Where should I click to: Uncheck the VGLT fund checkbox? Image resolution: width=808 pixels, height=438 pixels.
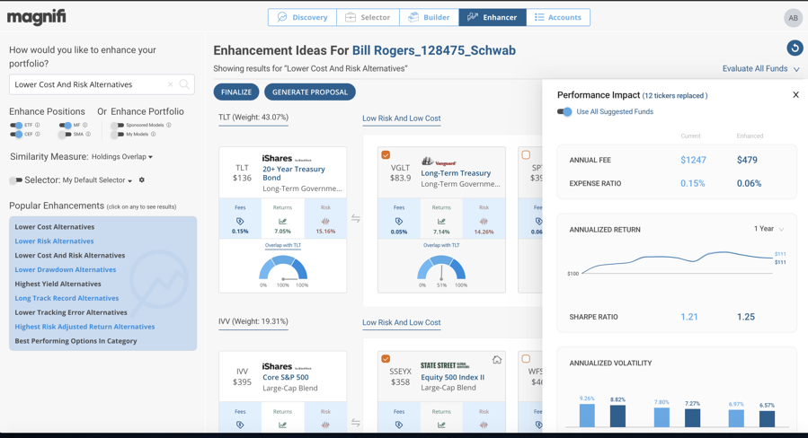(386, 155)
